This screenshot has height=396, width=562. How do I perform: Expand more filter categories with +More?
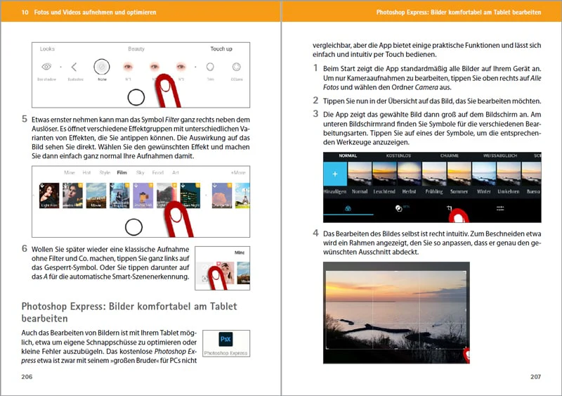coord(238,173)
